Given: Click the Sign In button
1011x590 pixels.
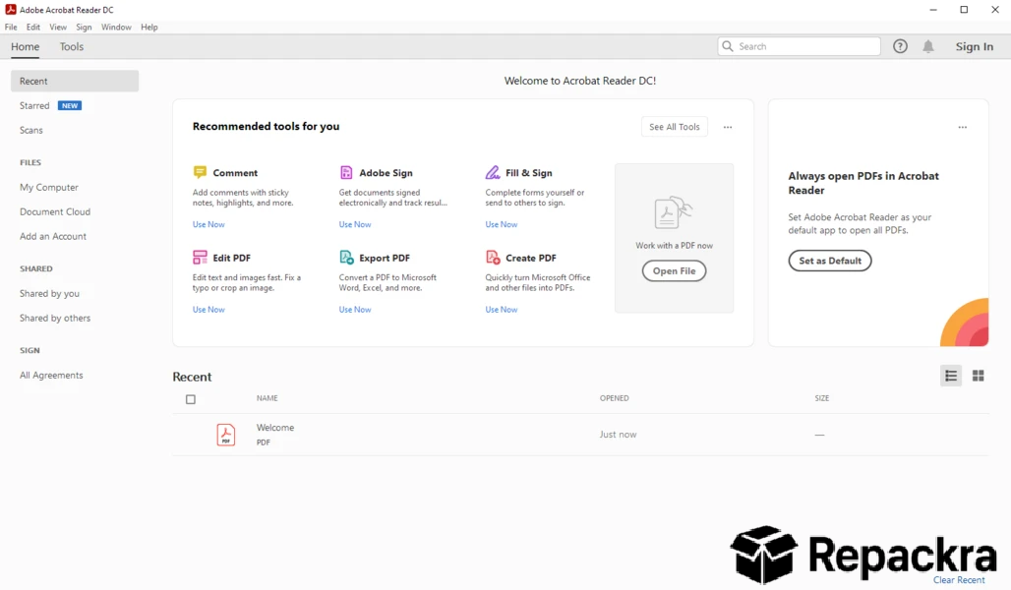Looking at the screenshot, I should (x=975, y=46).
